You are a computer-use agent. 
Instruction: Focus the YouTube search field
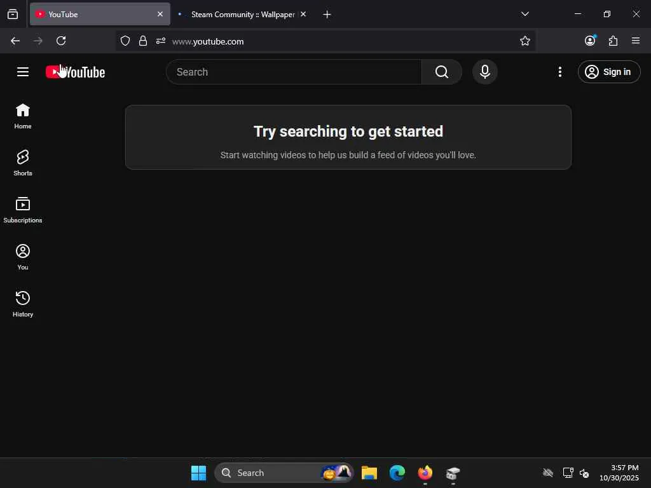point(294,72)
